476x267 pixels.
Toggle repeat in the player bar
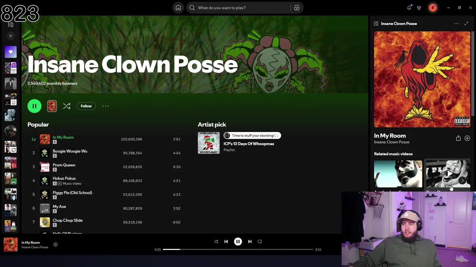point(260,241)
